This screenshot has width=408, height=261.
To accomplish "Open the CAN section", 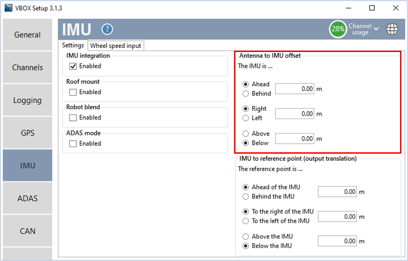I will 27,231.
